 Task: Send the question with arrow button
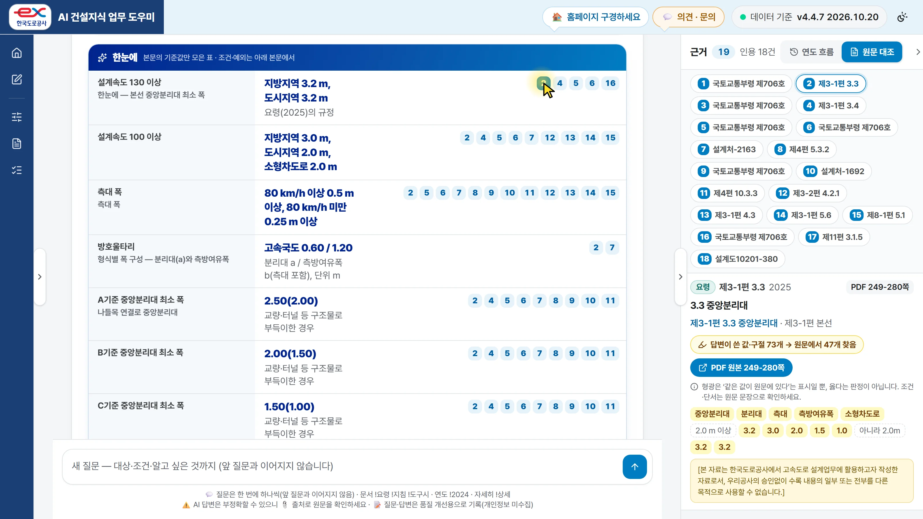[x=635, y=466]
